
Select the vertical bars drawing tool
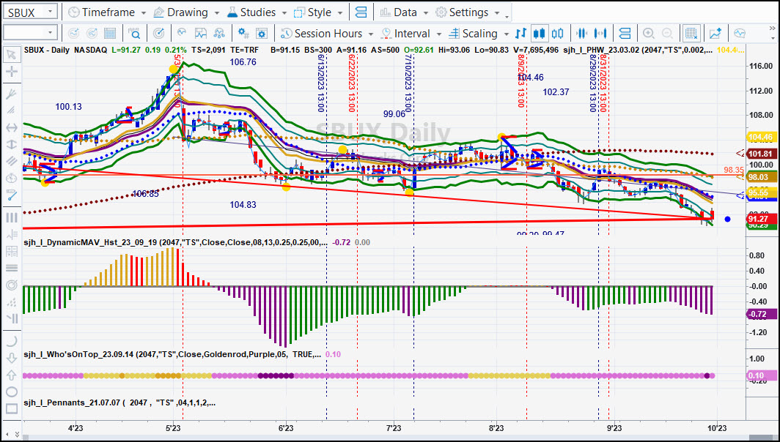[11, 217]
